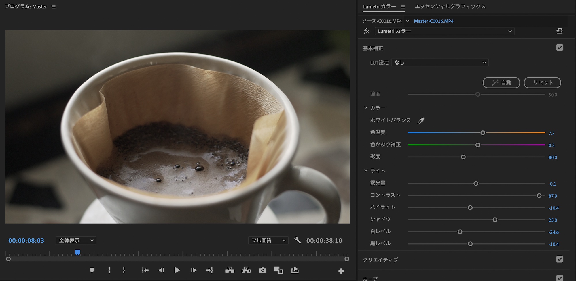Toggle the カーブ section checkbox
This screenshot has height=281, width=576.
click(x=559, y=278)
